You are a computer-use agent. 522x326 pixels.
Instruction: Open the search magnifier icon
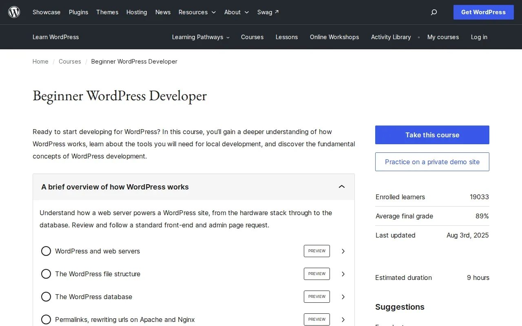pos(434,12)
